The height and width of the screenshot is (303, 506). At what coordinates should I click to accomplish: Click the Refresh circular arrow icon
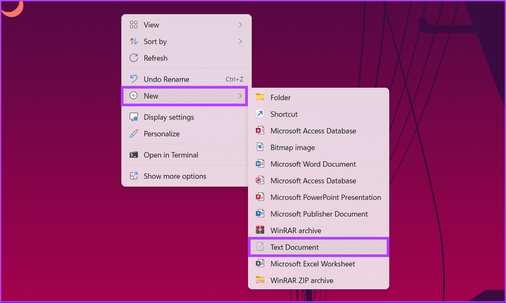tap(133, 58)
